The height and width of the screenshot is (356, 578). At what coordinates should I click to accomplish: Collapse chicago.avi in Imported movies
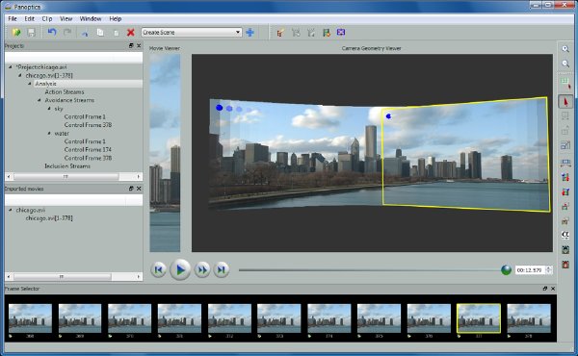[11, 210]
